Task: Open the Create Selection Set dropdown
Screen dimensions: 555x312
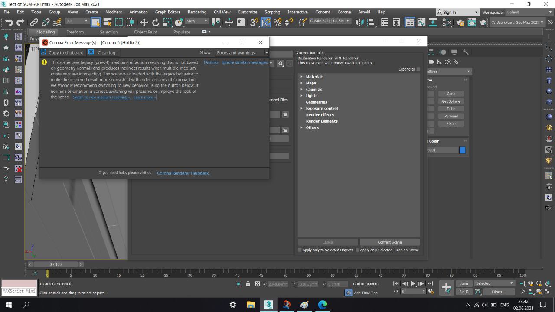Action: (x=330, y=21)
